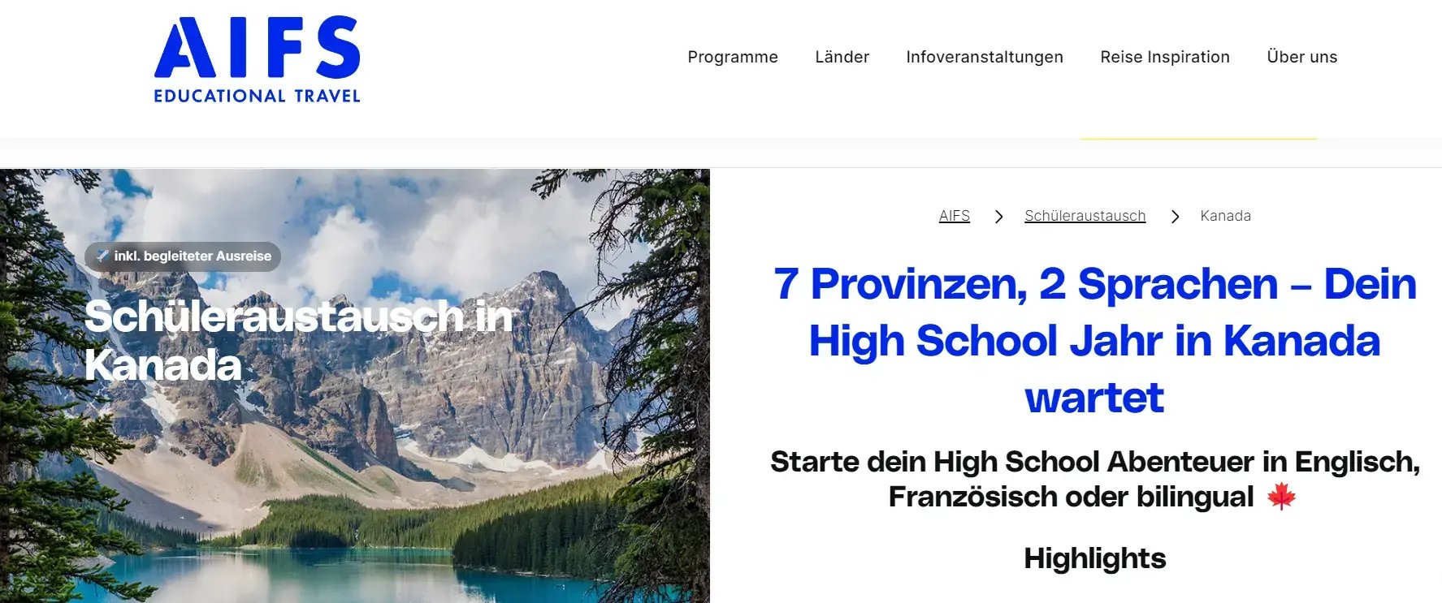Image resolution: width=1442 pixels, height=603 pixels.
Task: Click the airplane icon in the Ausreise badge
Action: [102, 256]
